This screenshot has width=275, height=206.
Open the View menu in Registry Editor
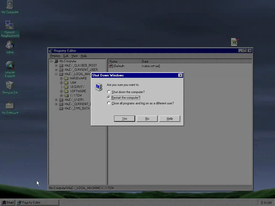click(74, 56)
